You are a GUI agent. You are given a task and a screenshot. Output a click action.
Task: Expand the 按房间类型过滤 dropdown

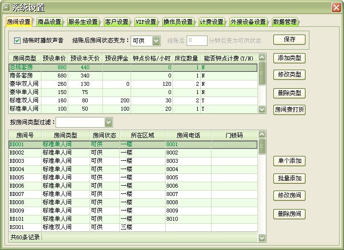108,122
